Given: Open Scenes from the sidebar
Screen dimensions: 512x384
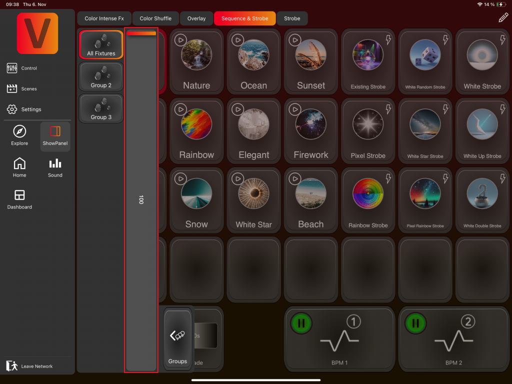Looking at the screenshot, I should (x=22, y=88).
